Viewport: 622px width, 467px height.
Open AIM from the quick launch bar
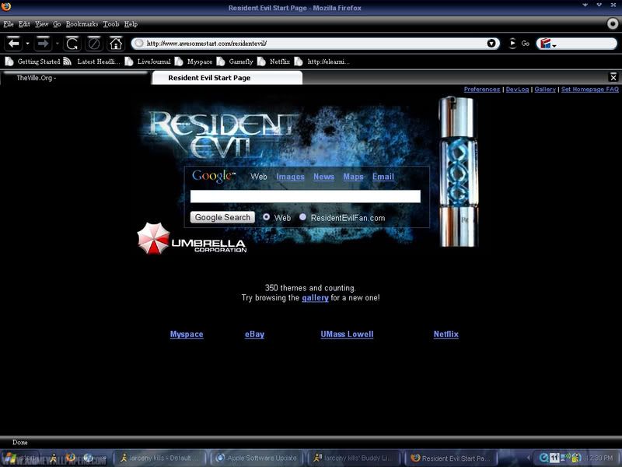point(54,458)
